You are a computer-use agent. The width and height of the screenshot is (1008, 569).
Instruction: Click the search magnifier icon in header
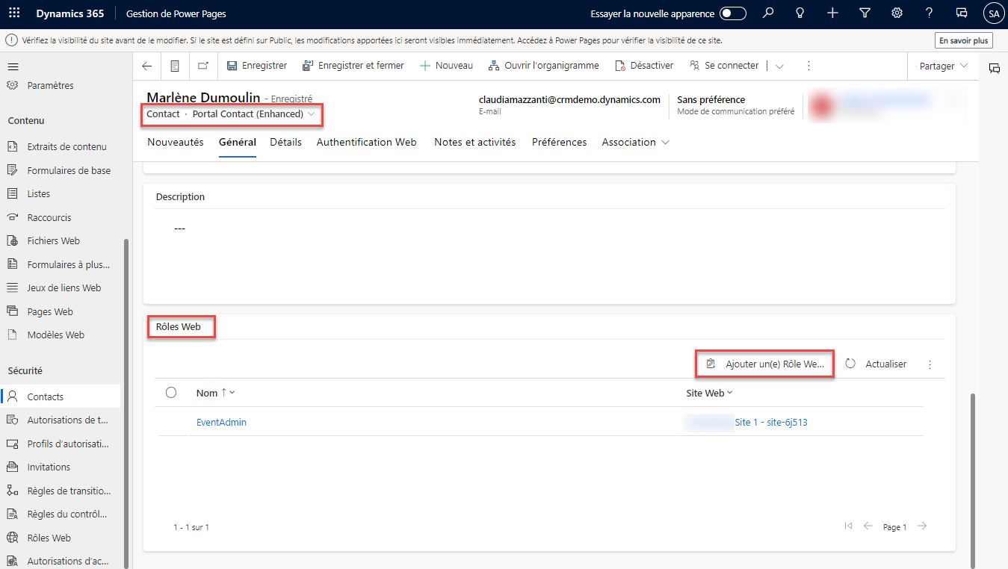tap(768, 13)
